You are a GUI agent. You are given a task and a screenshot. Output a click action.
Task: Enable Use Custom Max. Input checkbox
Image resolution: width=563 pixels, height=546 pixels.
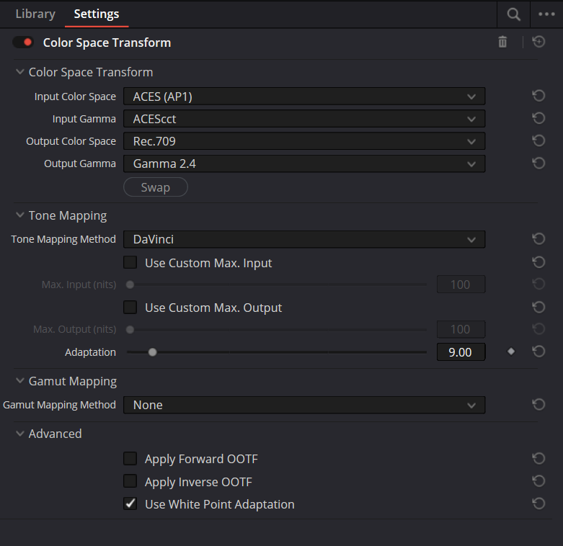click(x=130, y=262)
